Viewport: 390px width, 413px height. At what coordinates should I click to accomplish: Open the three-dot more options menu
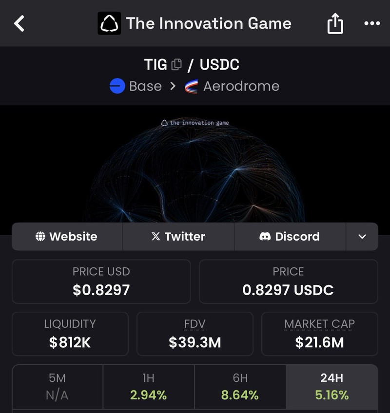point(372,23)
